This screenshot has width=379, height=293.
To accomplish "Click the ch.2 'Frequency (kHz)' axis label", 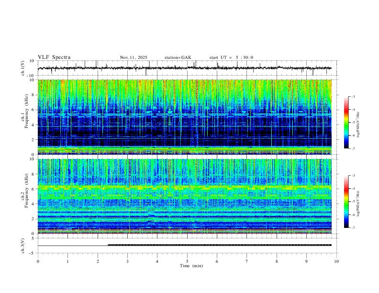I will coord(26,190).
